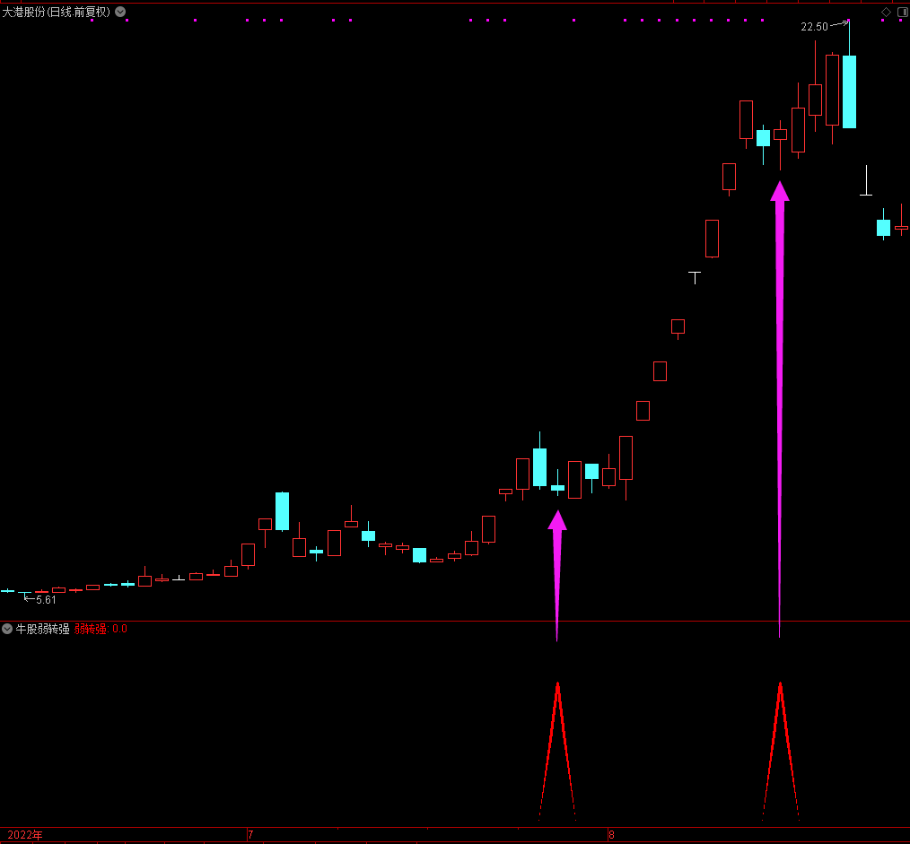Click the month 8 marker on the time axis
This screenshot has width=910, height=844.
611,835
